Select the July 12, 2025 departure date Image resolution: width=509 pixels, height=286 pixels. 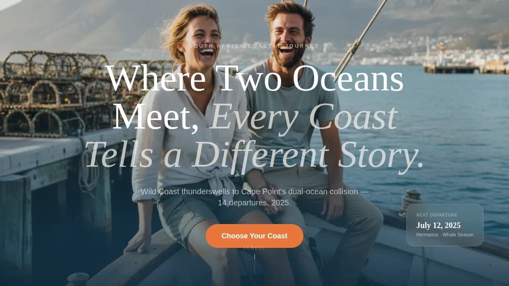click(x=438, y=225)
